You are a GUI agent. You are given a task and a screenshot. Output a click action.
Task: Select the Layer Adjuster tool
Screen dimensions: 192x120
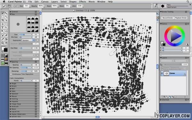tap(6, 13)
